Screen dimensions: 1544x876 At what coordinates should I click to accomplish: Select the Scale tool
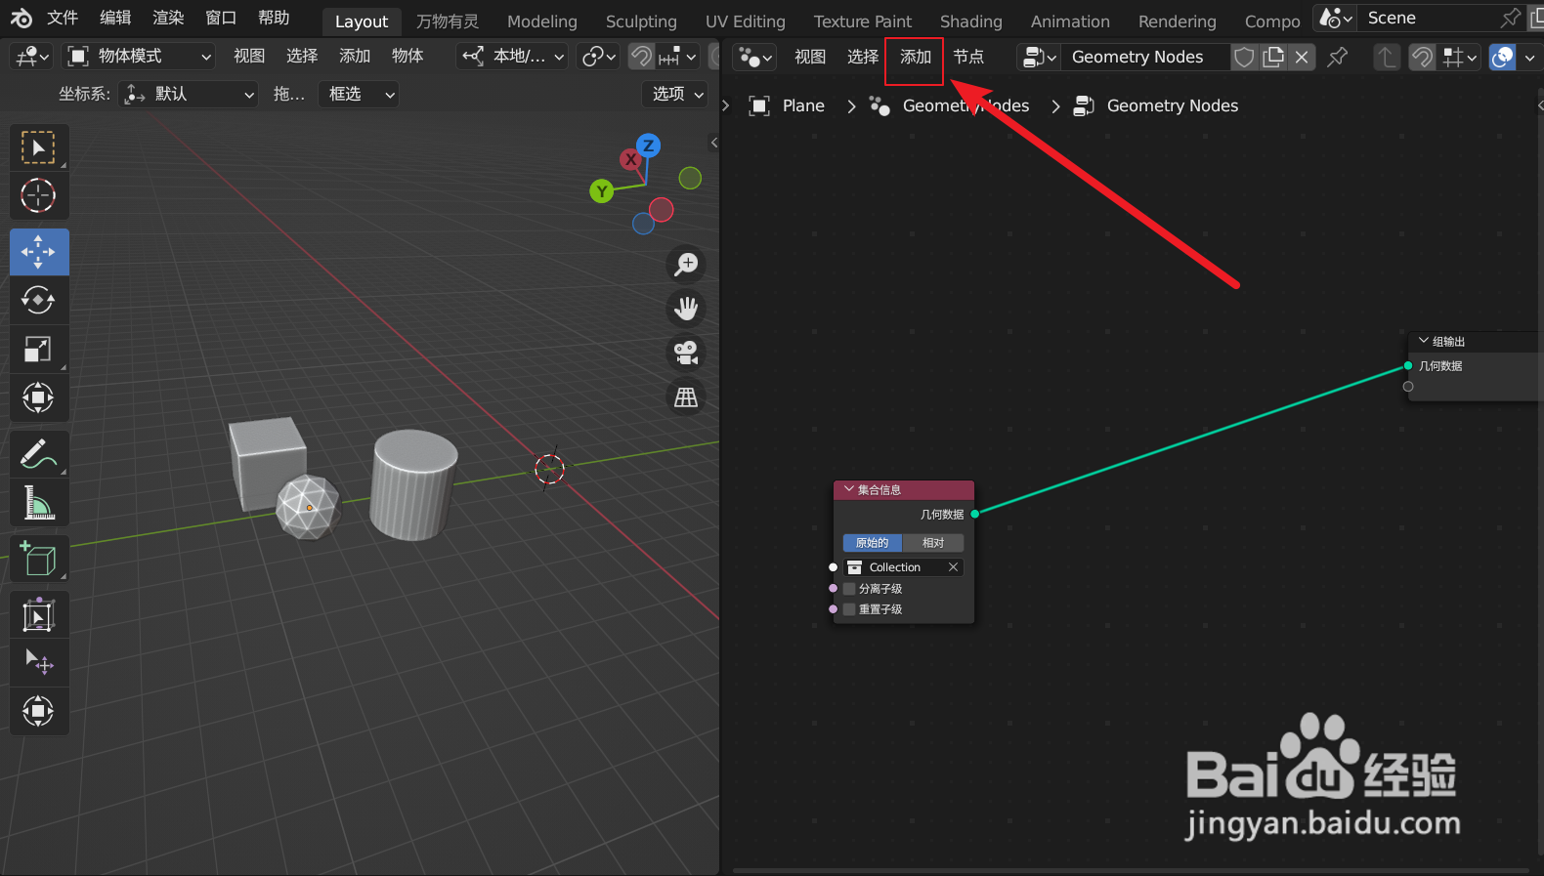click(39, 349)
